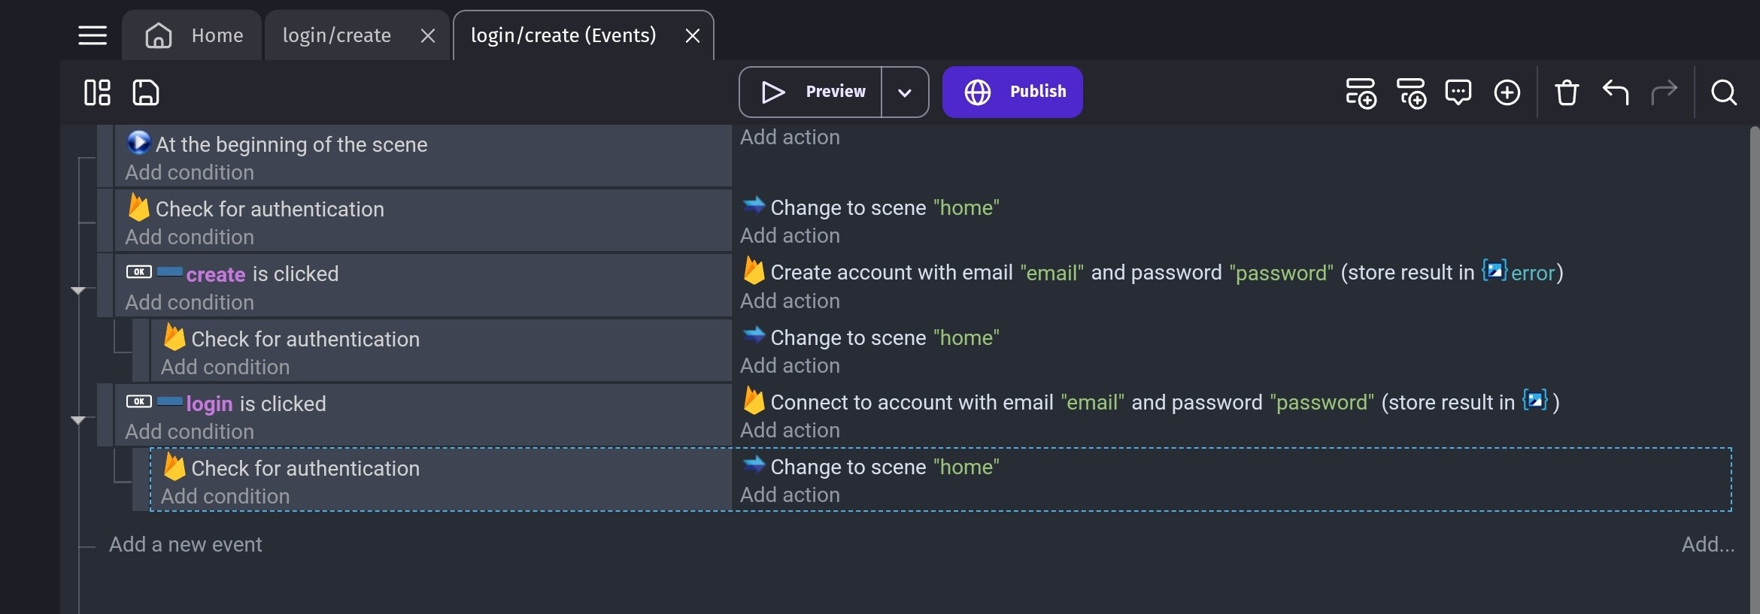
Task: Open the search in events icon
Action: point(1723,92)
